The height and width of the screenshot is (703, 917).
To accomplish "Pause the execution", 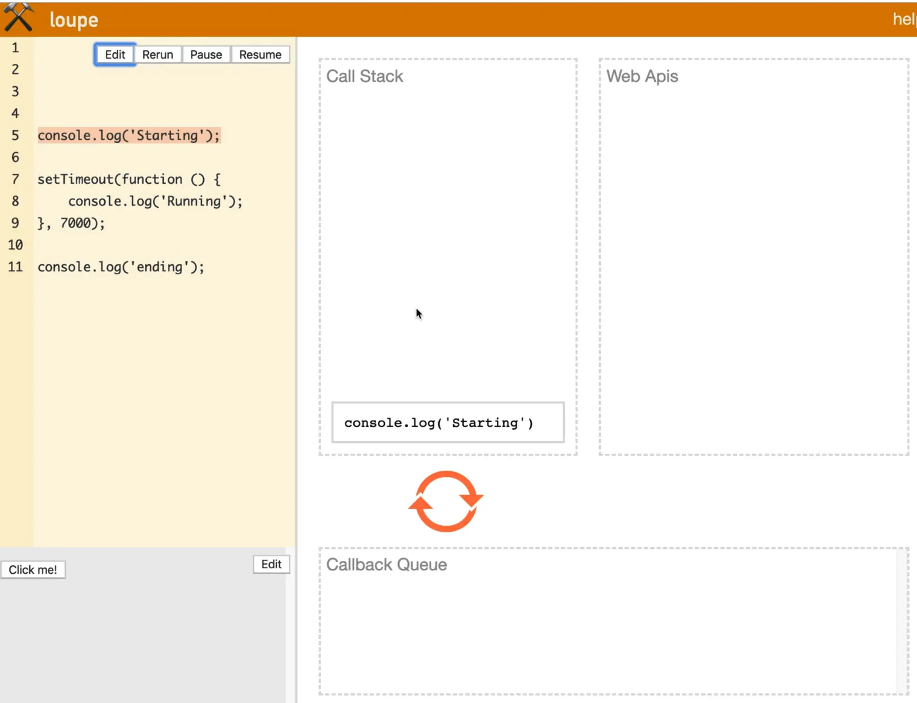I will (x=206, y=55).
